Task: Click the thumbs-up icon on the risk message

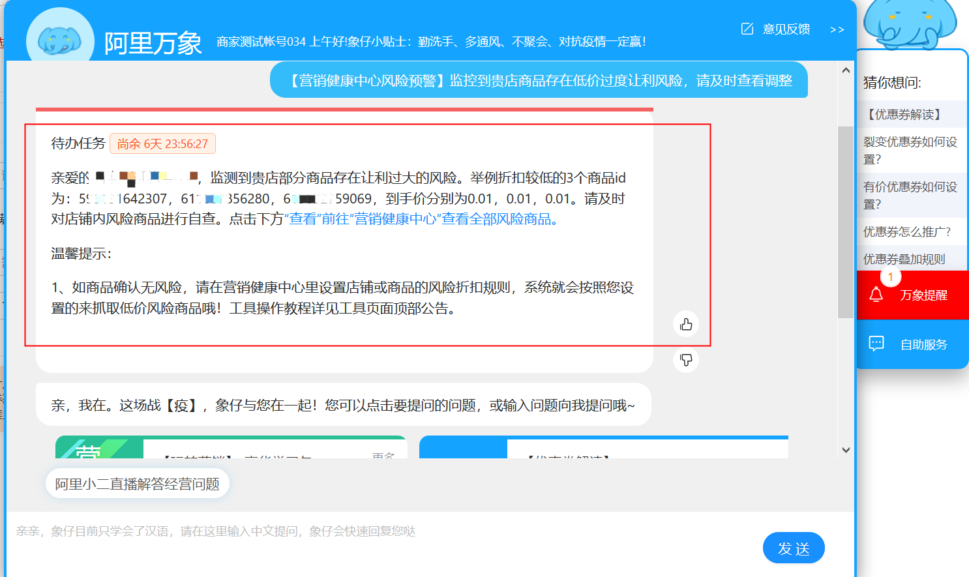Action: click(686, 324)
